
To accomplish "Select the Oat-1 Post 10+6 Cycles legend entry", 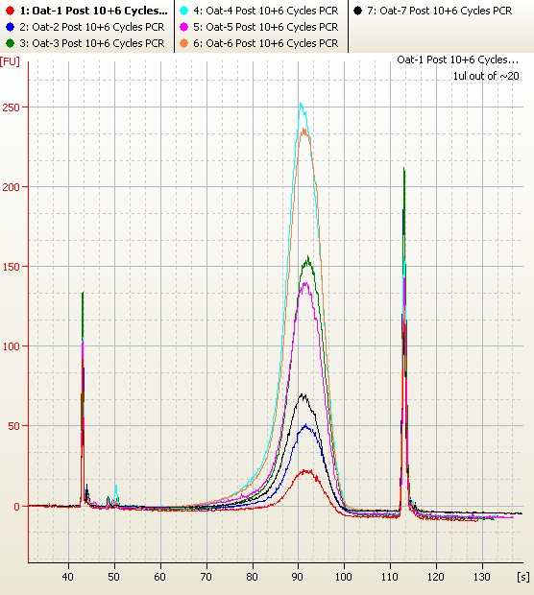I will click(94, 11).
